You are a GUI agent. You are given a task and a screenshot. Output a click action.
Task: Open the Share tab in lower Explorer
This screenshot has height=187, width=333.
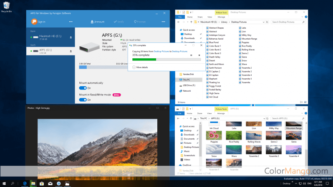click(x=199, y=113)
